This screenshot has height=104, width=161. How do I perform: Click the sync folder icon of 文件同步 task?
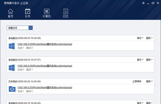coord(12,89)
